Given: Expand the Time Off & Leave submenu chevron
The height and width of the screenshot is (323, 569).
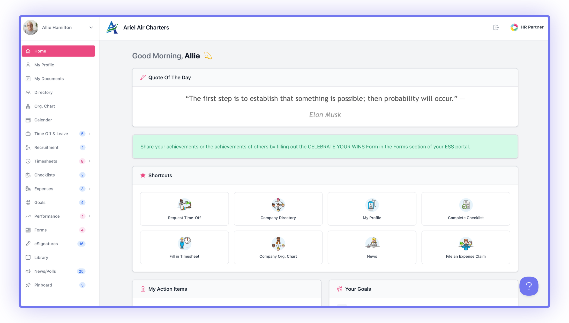Looking at the screenshot, I should pos(89,134).
